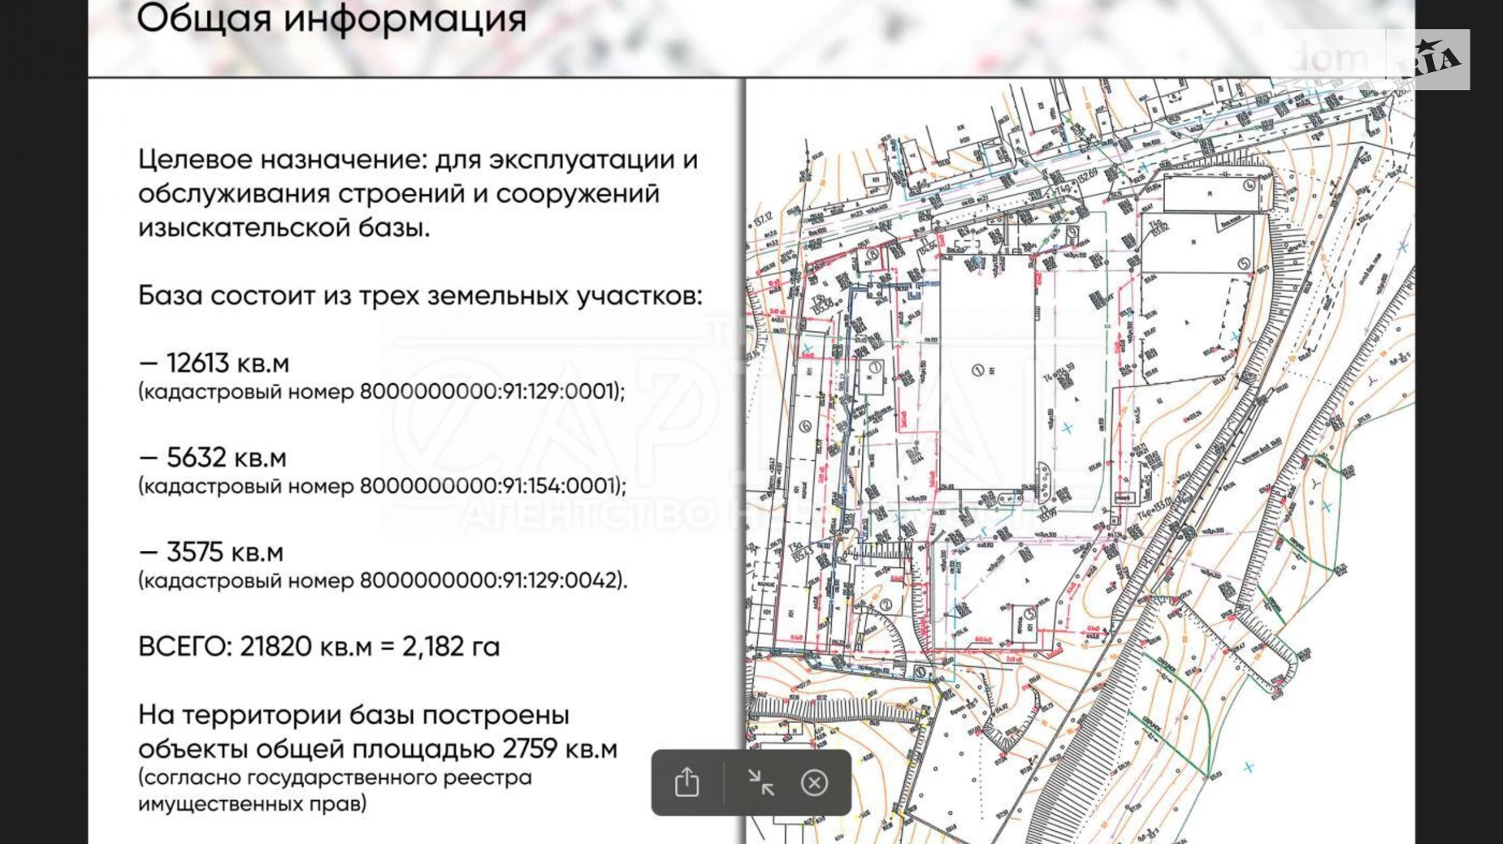Viewport: 1503px width, 844px height.
Task: Click the site plan map image
Action: coord(1080,461)
